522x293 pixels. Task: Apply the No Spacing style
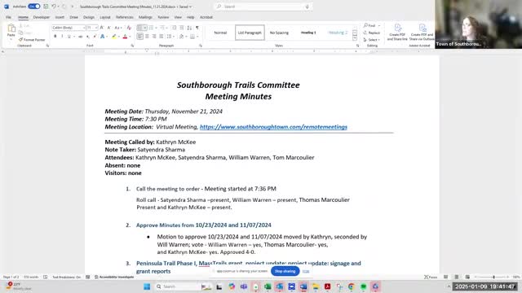click(279, 33)
